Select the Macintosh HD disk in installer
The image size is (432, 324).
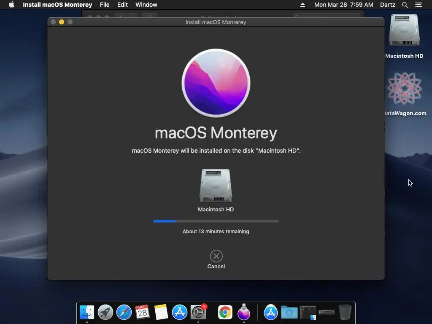216,190
